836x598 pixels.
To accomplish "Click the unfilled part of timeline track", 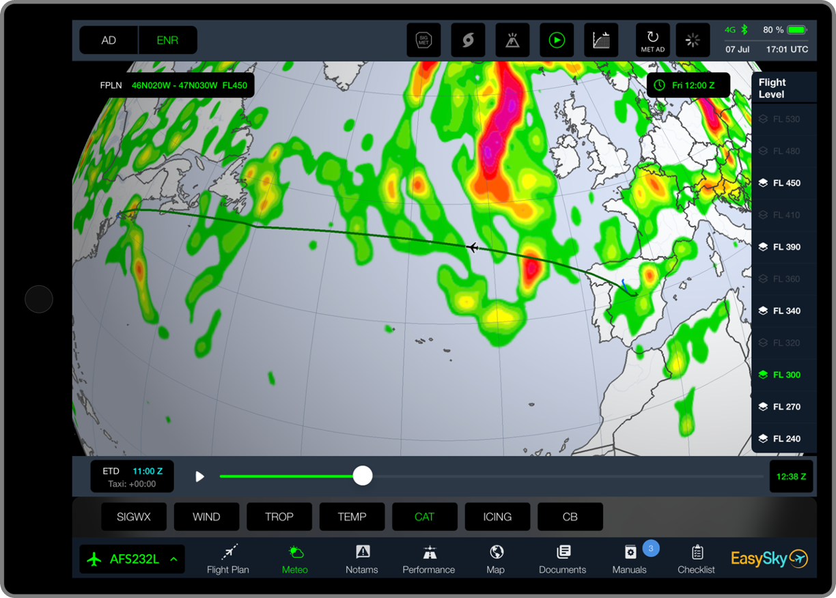I will (568, 476).
